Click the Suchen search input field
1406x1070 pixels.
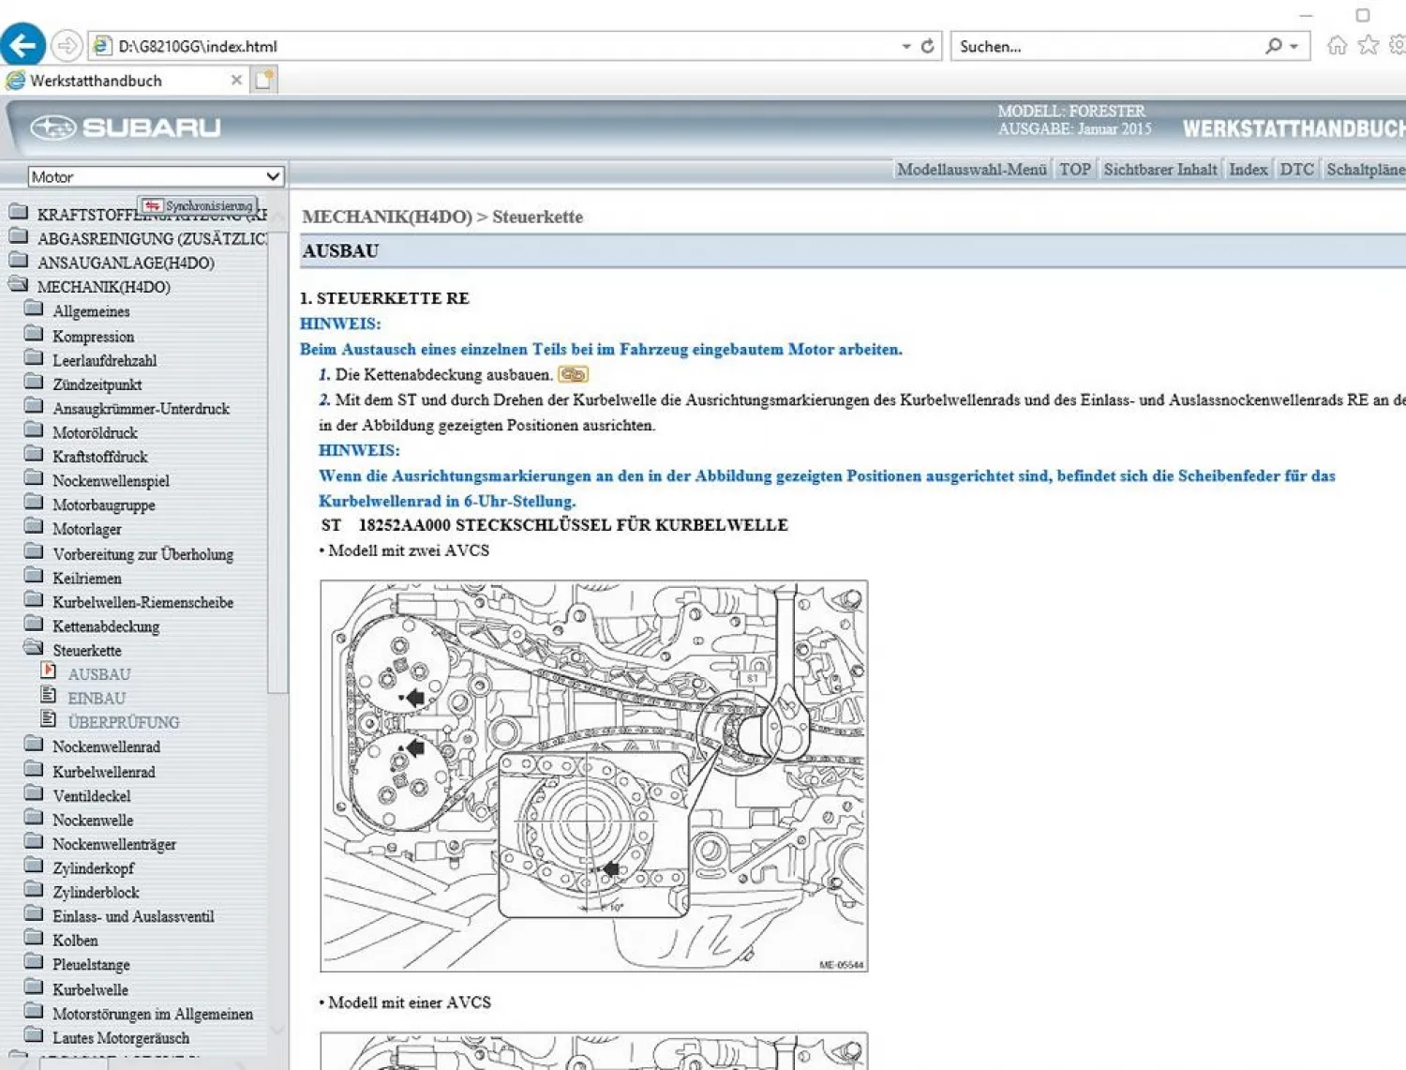coord(1106,46)
